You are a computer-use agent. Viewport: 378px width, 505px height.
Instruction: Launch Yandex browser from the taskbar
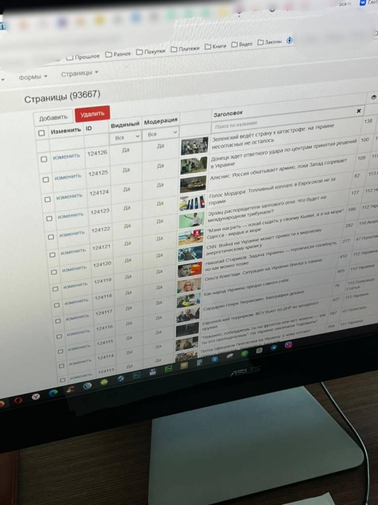[35, 397]
